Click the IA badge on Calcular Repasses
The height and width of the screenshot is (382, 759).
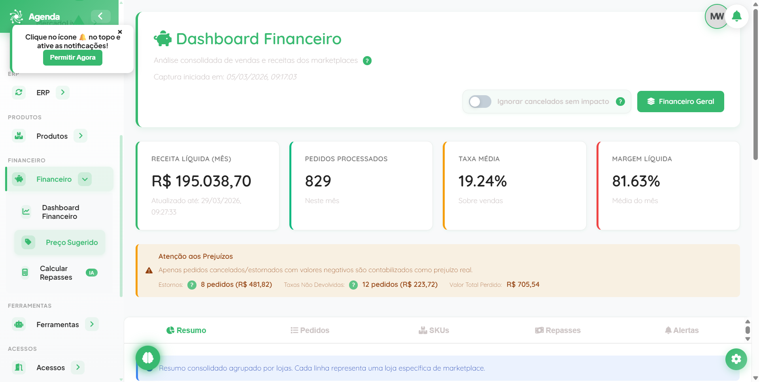point(92,273)
